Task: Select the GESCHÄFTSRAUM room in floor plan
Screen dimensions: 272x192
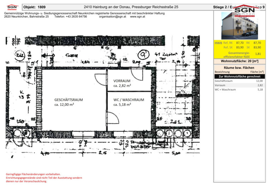Action: (x=69, y=102)
